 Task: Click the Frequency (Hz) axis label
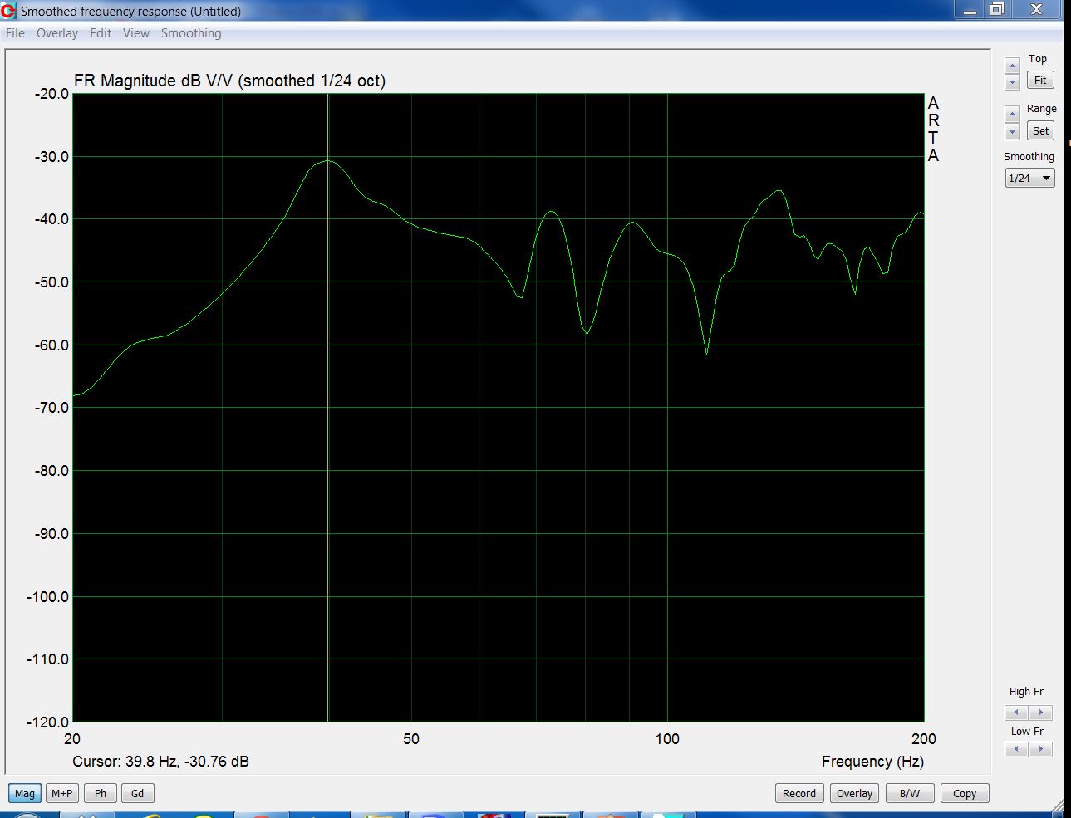pyautogui.click(x=872, y=762)
